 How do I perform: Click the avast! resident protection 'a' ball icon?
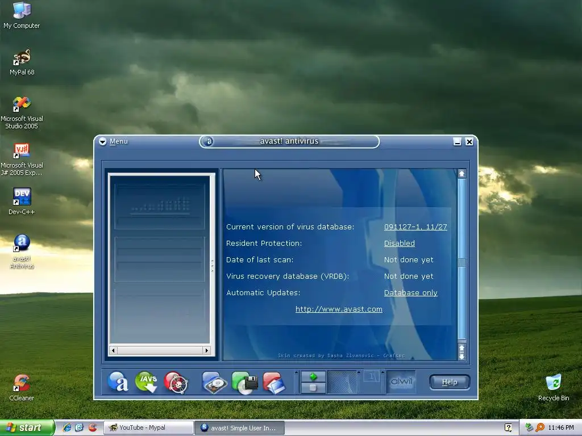118,382
